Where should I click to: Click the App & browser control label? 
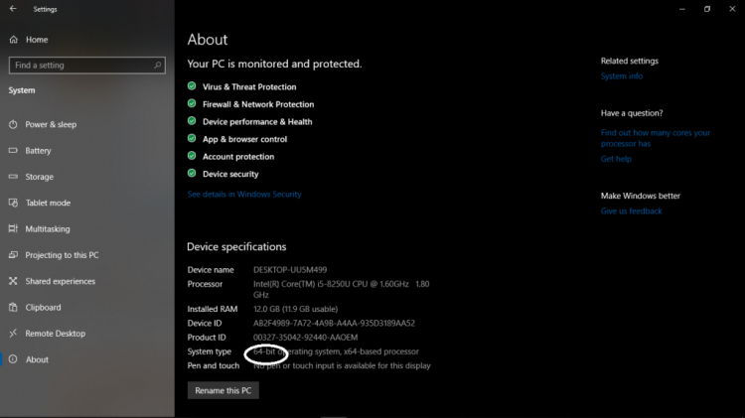coord(244,139)
